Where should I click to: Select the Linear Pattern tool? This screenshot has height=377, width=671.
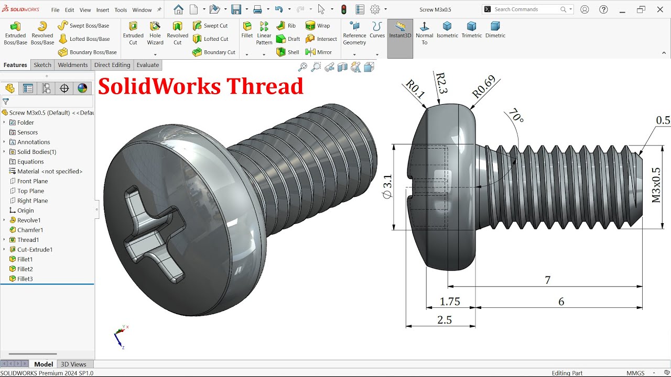tap(264, 33)
